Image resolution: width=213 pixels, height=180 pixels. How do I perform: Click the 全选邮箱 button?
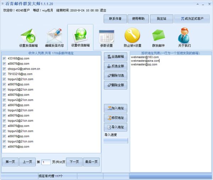(115, 57)
